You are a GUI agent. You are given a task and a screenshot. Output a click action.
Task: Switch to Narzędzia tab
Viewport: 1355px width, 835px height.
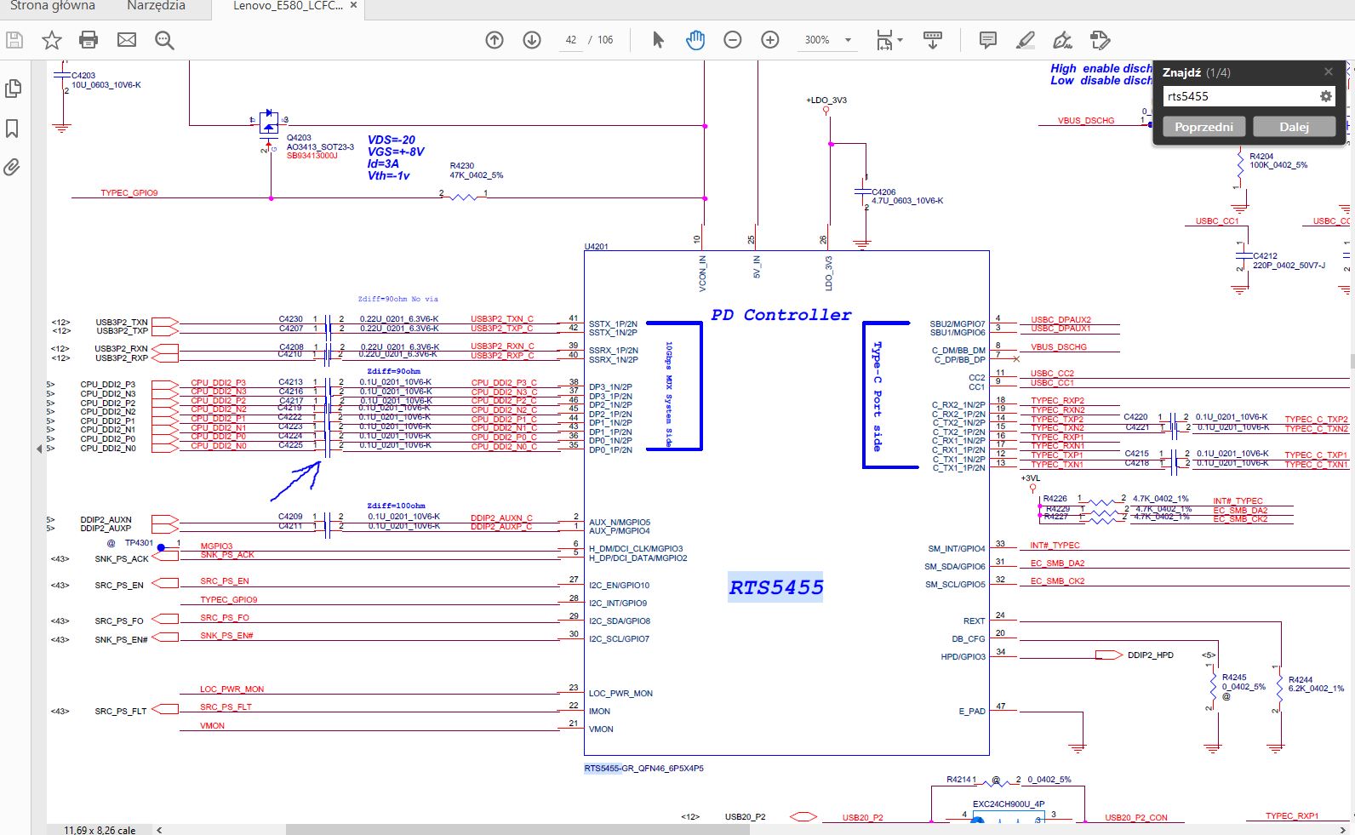[156, 6]
